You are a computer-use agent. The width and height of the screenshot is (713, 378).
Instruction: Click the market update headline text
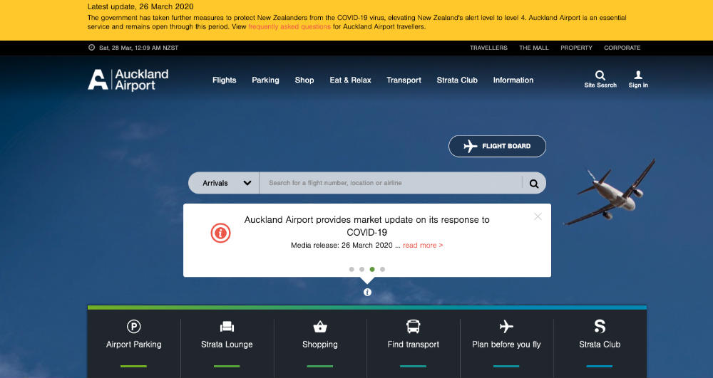367,226
